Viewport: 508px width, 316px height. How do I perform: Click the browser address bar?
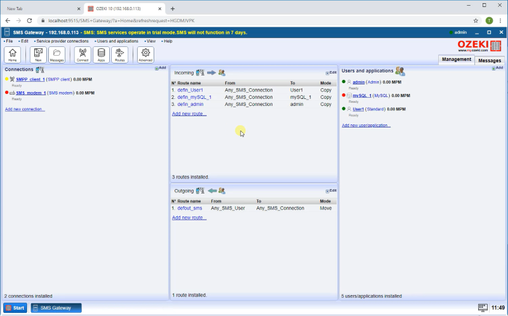[x=256, y=21]
